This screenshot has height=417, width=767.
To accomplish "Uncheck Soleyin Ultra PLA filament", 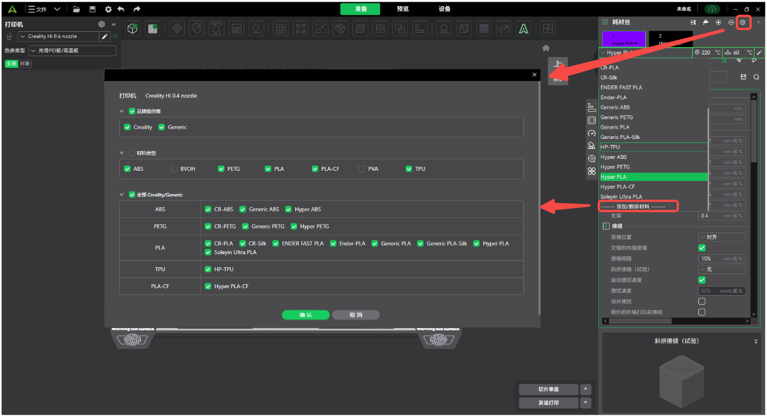I will pos(208,252).
